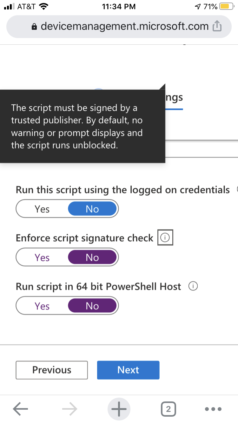
Task: Open a new tab with the plus icon
Action: click(x=119, y=409)
